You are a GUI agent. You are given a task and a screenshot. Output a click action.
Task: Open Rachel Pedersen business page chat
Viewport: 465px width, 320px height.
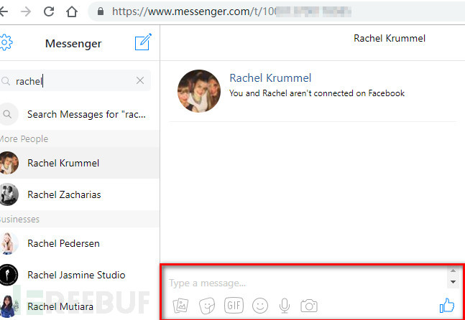click(x=80, y=243)
